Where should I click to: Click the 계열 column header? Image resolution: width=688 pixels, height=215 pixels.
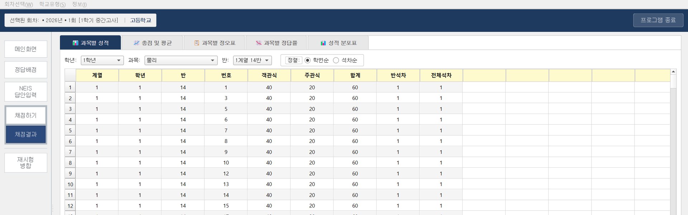click(x=97, y=75)
